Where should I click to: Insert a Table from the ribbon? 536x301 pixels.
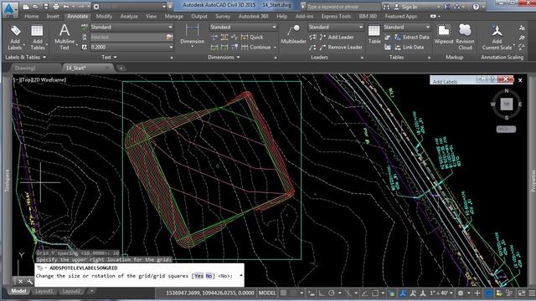(374, 34)
